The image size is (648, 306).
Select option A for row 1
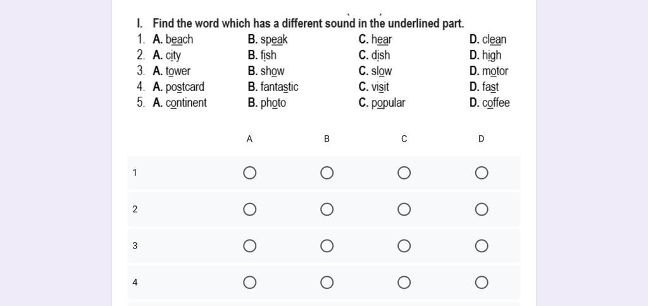[250, 173]
